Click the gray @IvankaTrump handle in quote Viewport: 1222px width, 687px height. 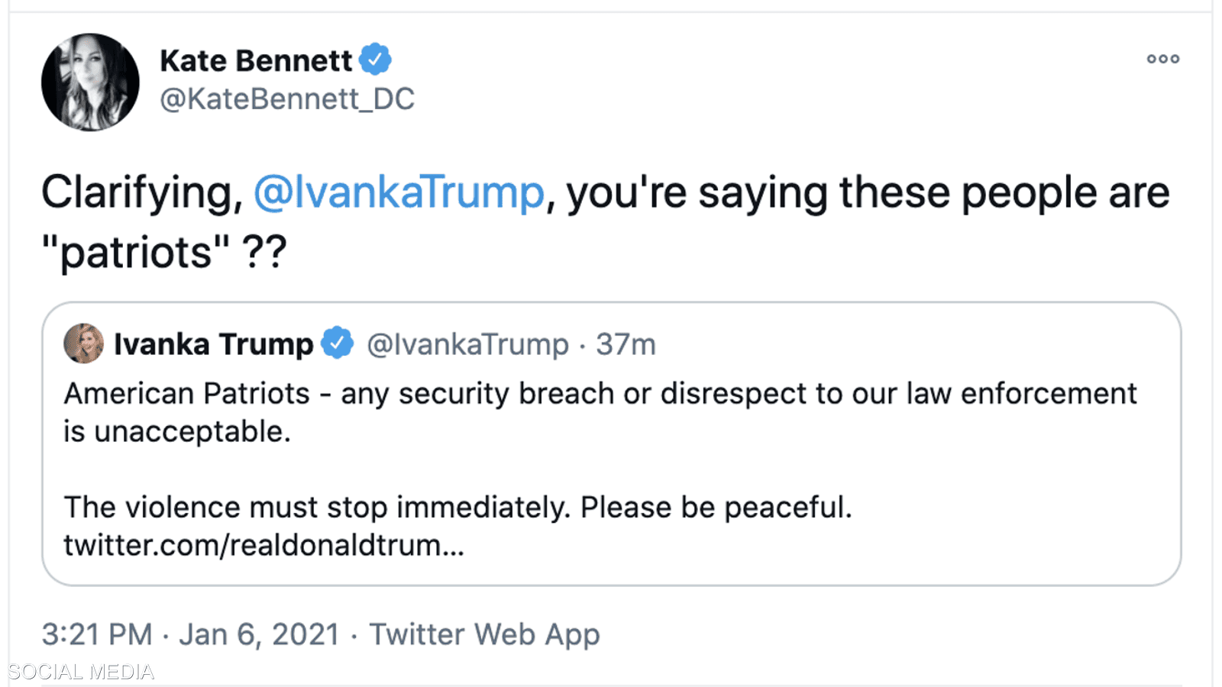(x=467, y=344)
